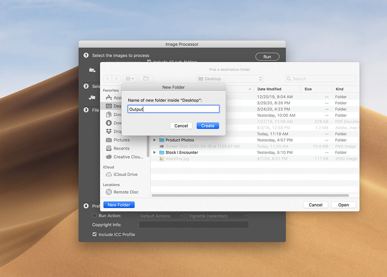The width and height of the screenshot is (387, 277).
Task: Click the Product Photos folder icon
Action: coord(162,140)
